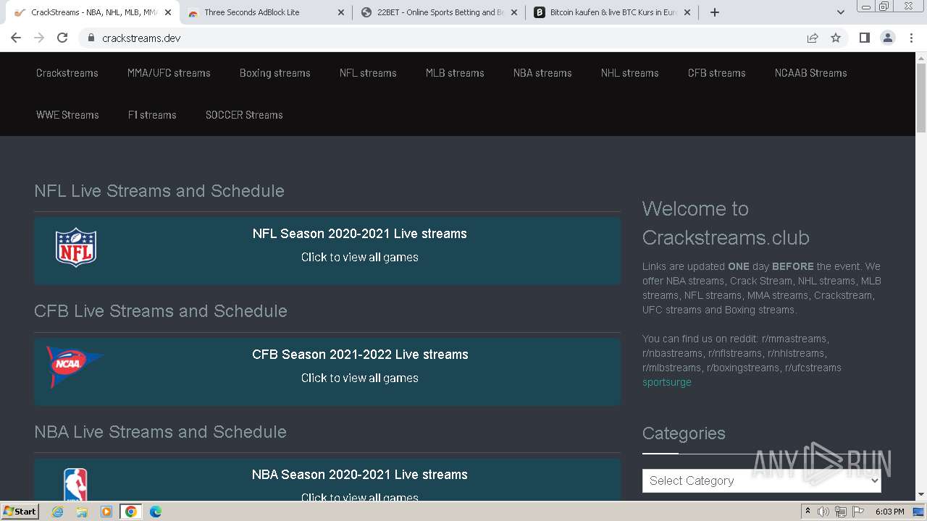Viewport: 927px width, 521px height.
Task: Close the Bitcoin kaufen tab
Action: pyautogui.click(x=687, y=12)
